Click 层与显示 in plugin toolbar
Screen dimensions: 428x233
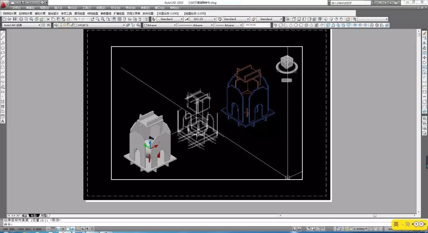[x=53, y=13]
